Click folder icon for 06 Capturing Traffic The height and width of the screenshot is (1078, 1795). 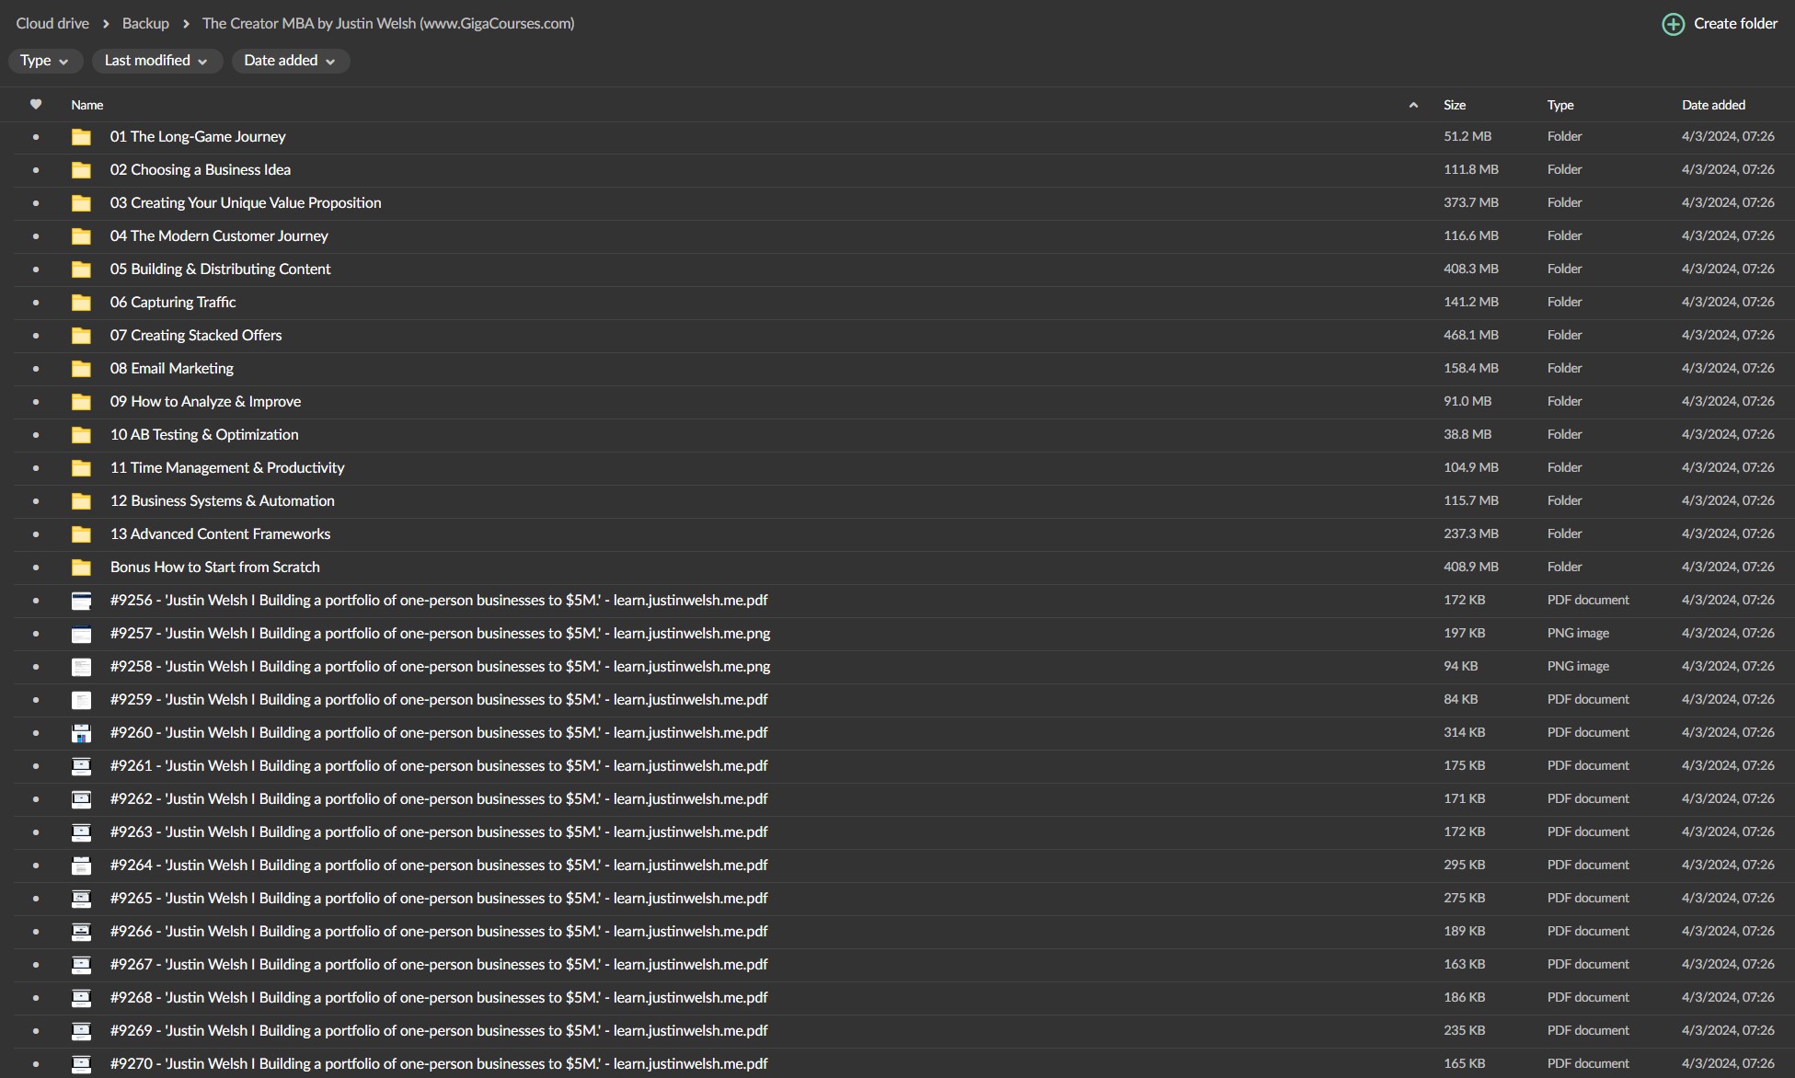(81, 303)
